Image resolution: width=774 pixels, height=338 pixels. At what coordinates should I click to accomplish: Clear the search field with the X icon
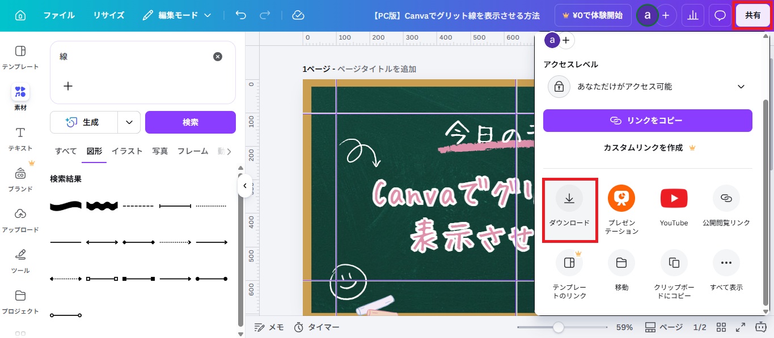point(218,57)
